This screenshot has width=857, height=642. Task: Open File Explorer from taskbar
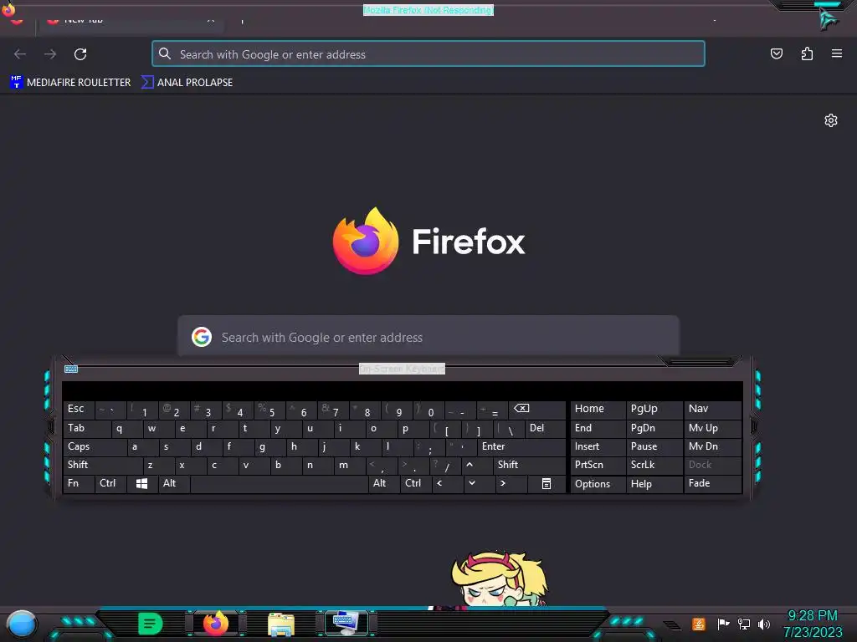281,624
